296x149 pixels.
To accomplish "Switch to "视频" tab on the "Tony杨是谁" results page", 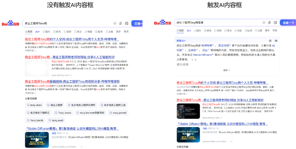I will tap(218, 30).
